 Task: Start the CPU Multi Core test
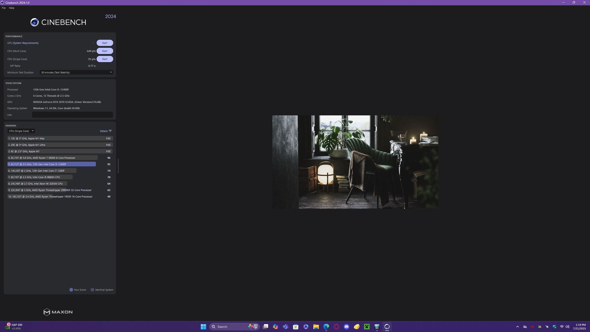coord(105,51)
